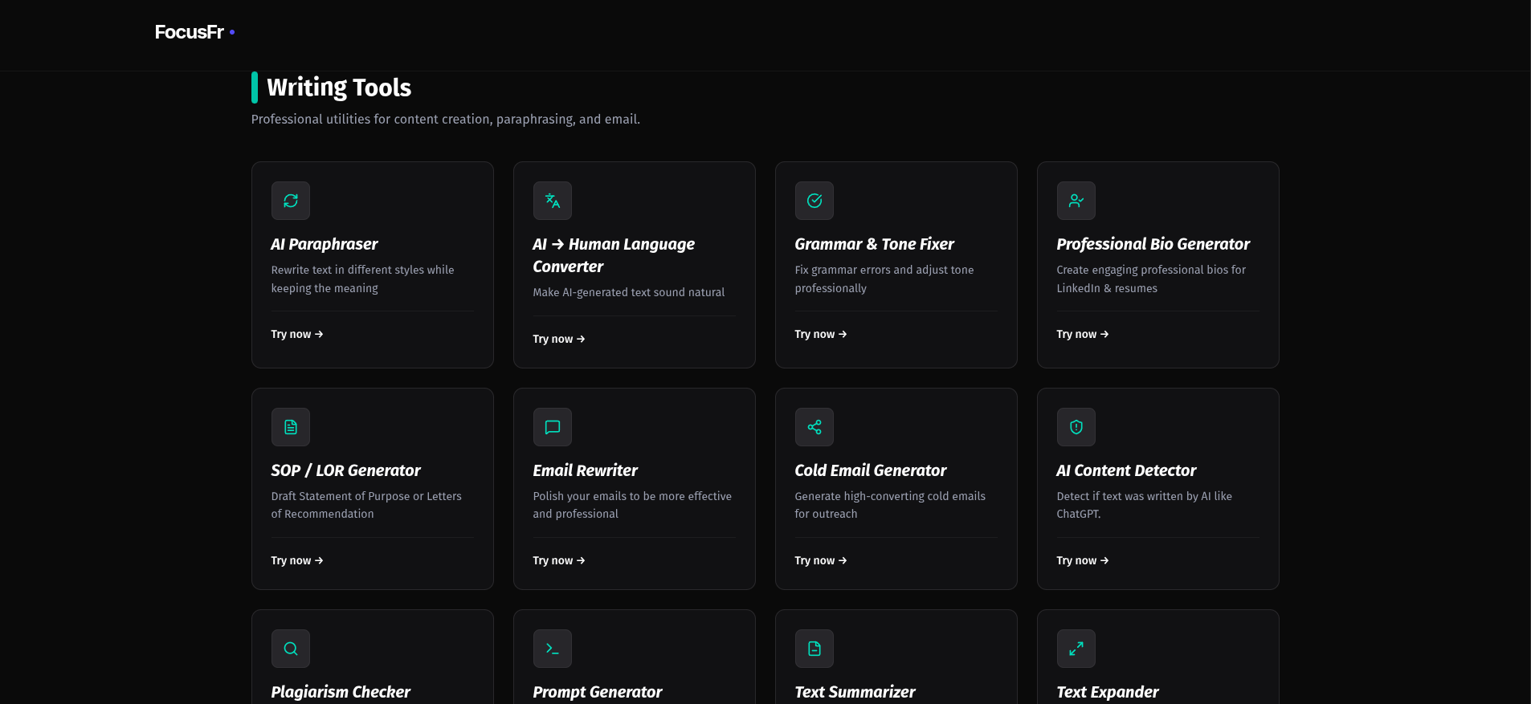Click the Cold Email Generator share icon
1531x704 pixels.
point(814,427)
